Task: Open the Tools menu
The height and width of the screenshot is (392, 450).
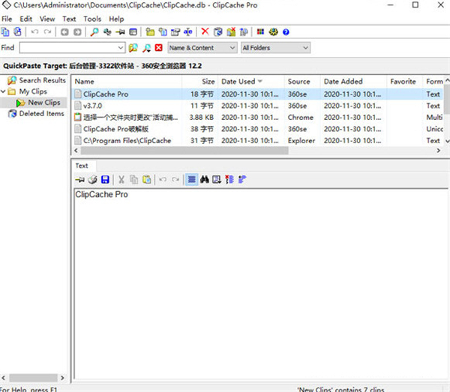Action: (x=92, y=18)
